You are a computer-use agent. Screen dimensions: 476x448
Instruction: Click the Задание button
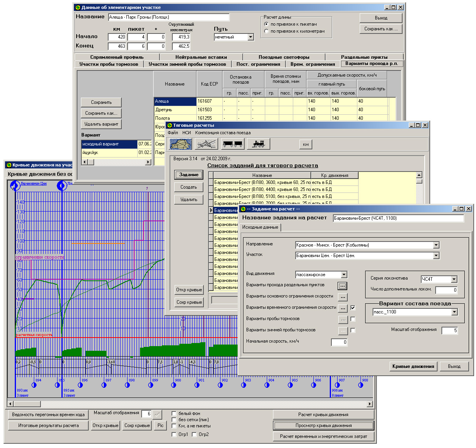(189, 175)
